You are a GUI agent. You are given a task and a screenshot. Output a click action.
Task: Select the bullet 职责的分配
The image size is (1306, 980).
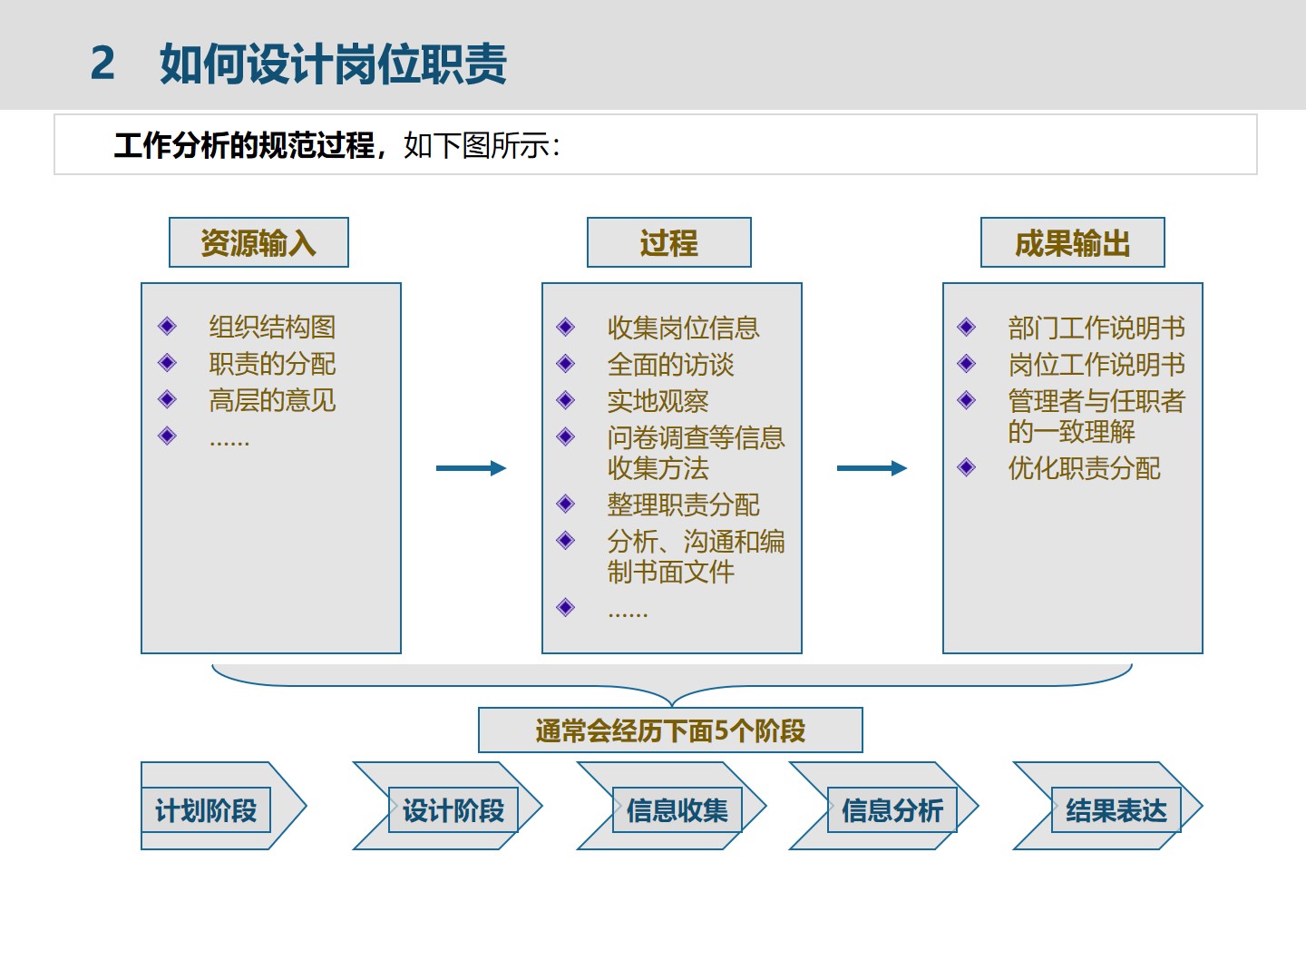(x=272, y=364)
